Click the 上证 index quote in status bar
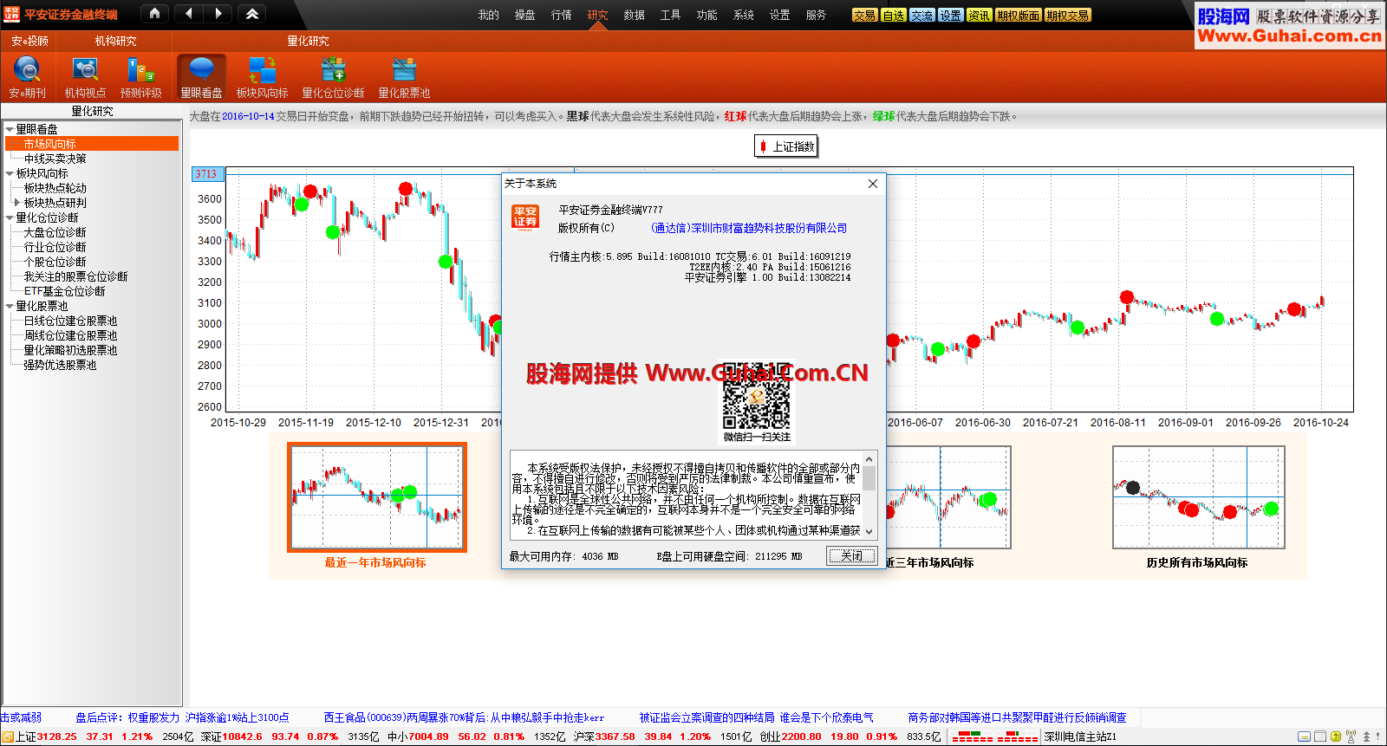The width and height of the screenshot is (1387, 746). pyautogui.click(x=83, y=736)
